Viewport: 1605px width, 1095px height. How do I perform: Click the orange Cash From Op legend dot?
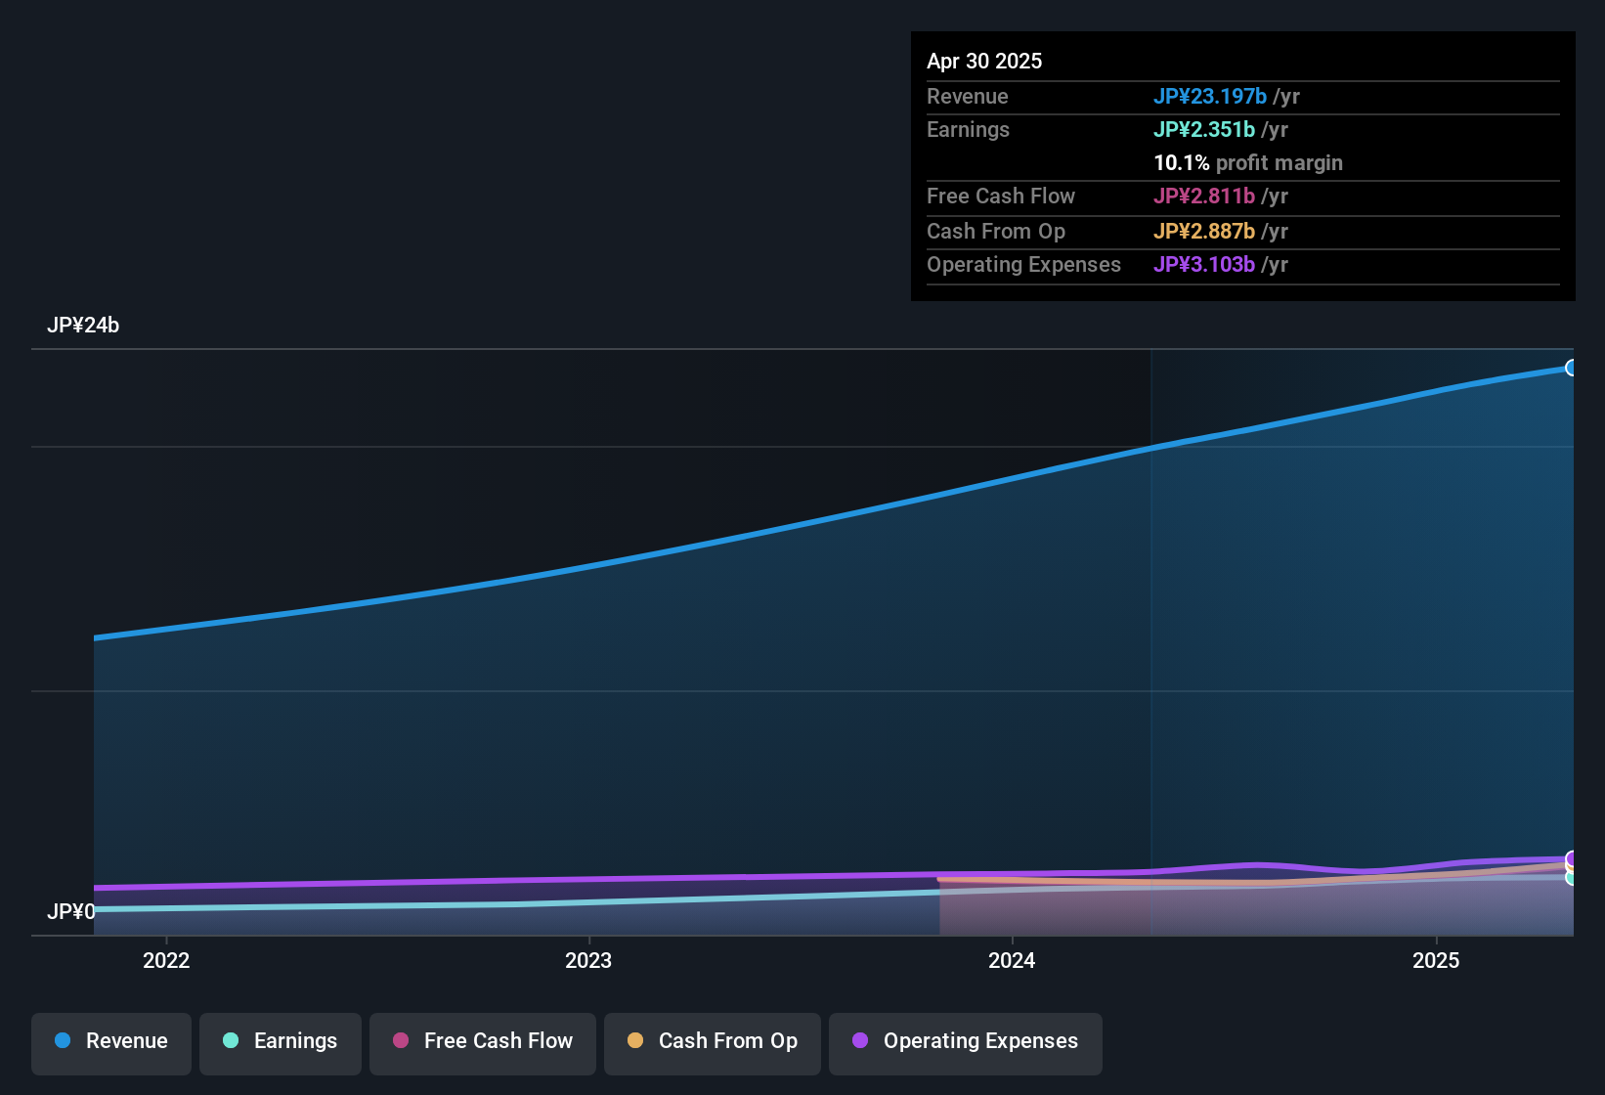(635, 1040)
